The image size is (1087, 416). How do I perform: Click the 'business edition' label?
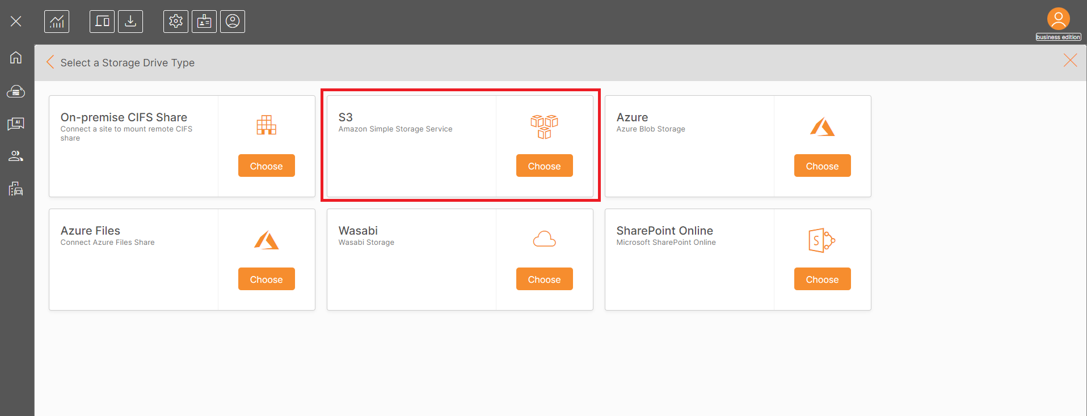(x=1059, y=37)
